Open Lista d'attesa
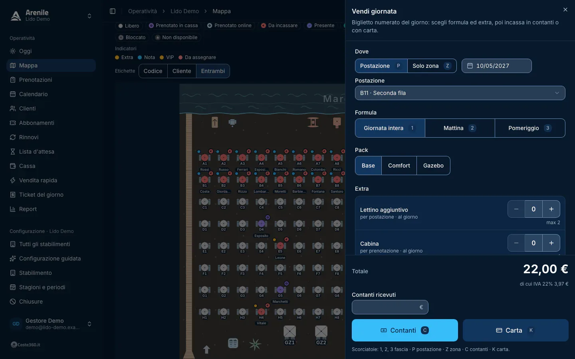Screen dimensions: 575x359 [x=51, y=152]
